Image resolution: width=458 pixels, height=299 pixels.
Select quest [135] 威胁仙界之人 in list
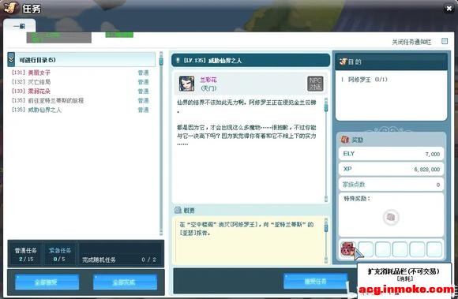click(x=36, y=110)
